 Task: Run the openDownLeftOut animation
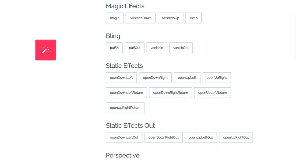pos(124,138)
